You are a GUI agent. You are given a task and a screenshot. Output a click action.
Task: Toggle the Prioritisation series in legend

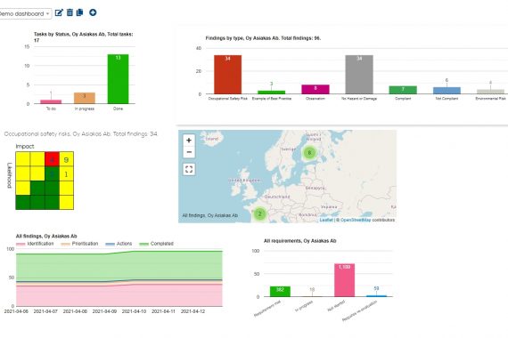79,244
